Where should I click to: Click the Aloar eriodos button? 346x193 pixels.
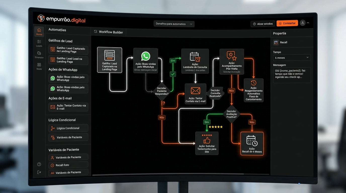pos(263,24)
